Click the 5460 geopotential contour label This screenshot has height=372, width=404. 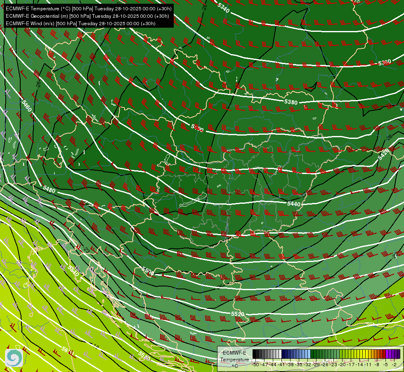26,106
